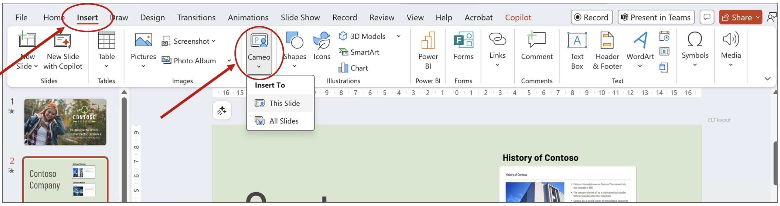Insert 3D Models

pos(362,36)
